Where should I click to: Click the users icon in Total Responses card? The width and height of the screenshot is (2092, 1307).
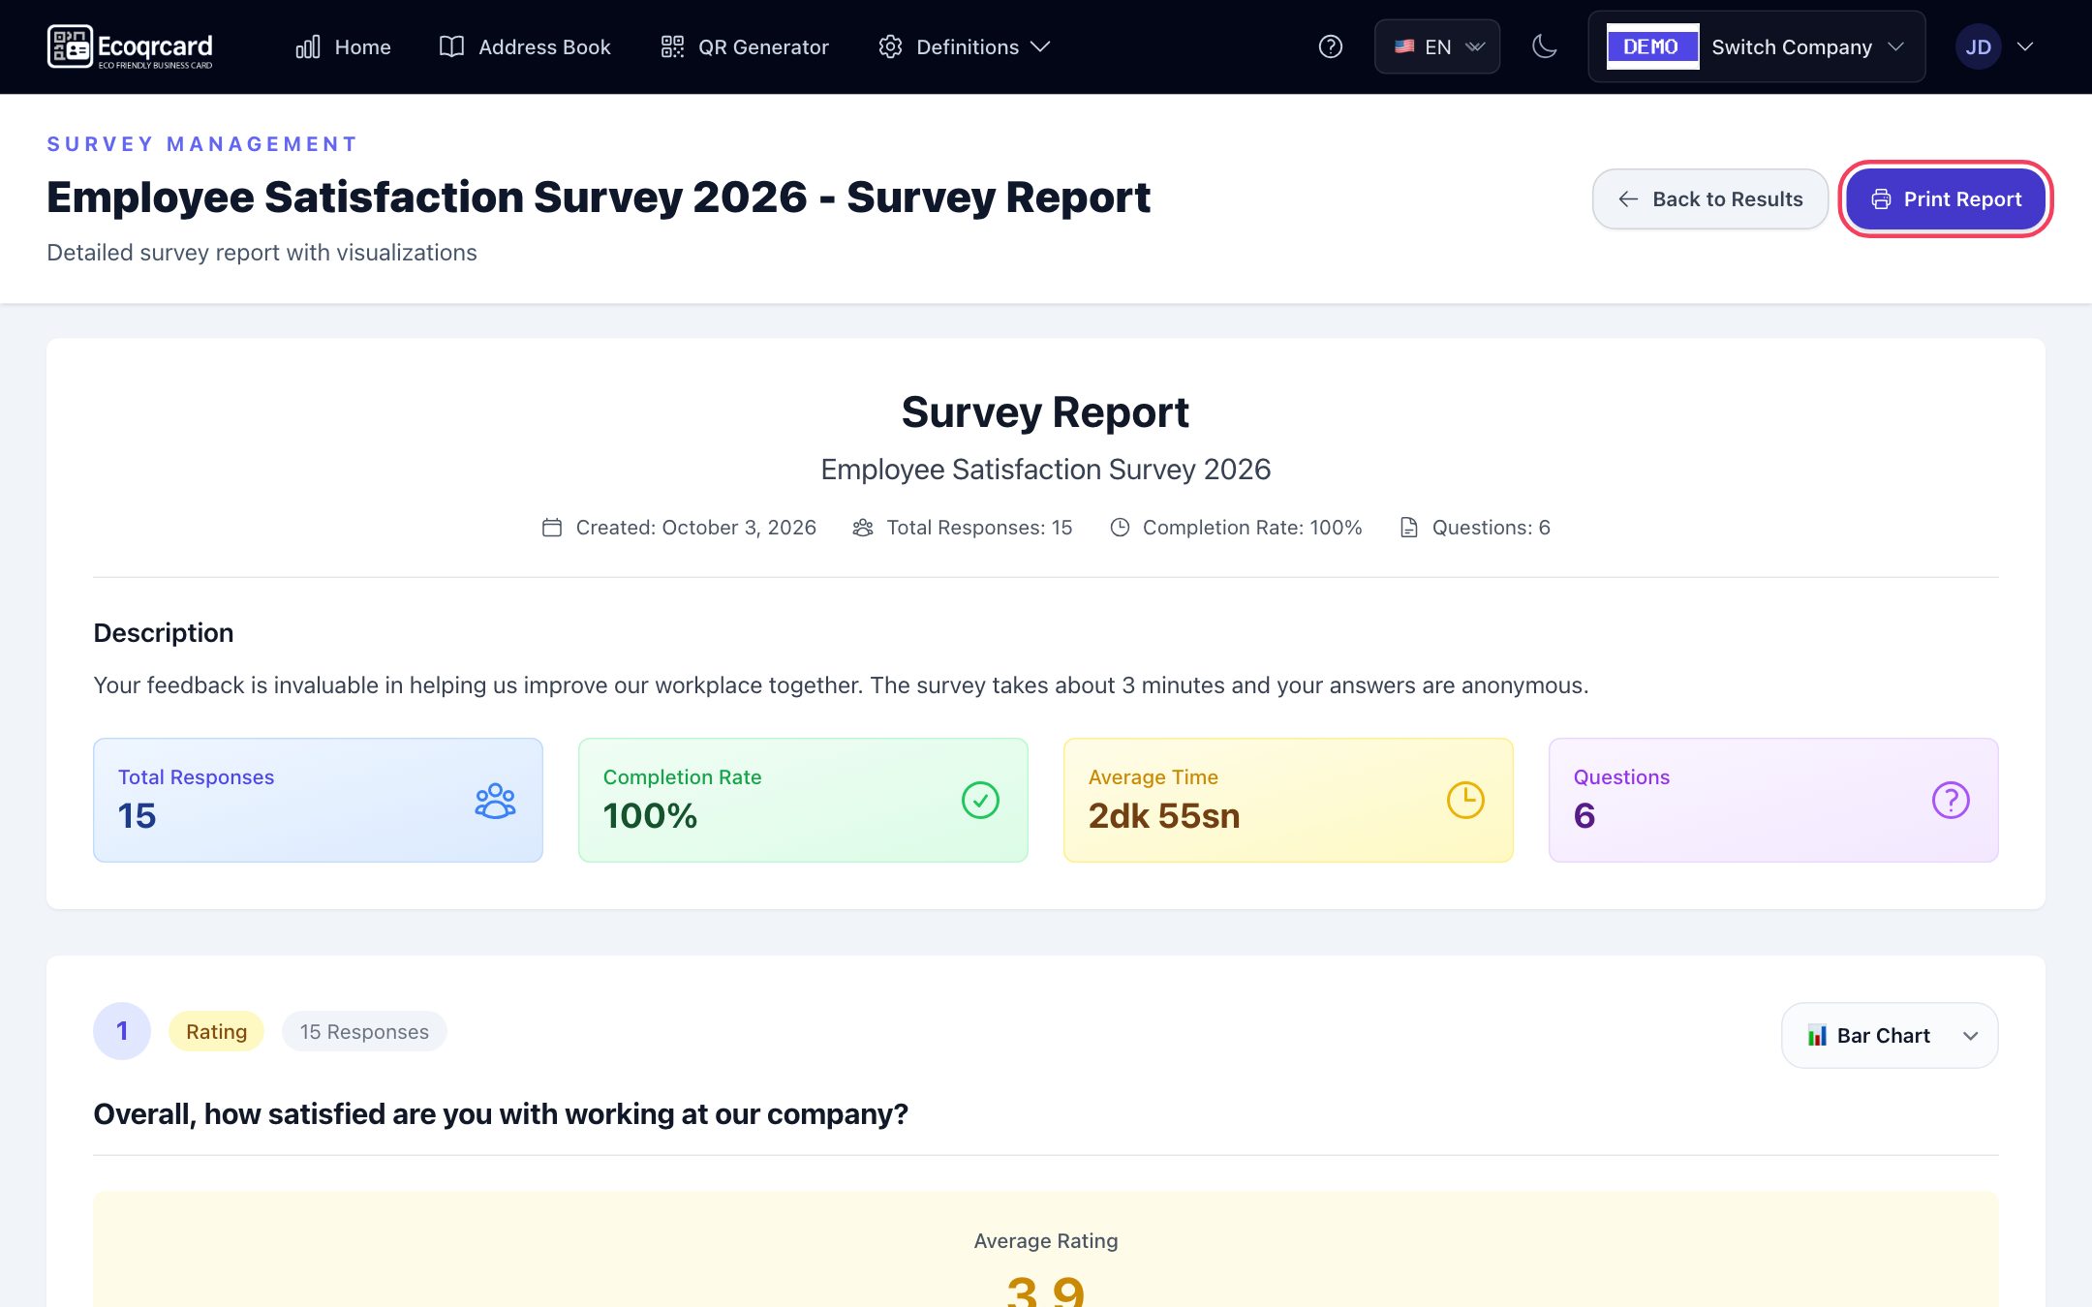(495, 801)
